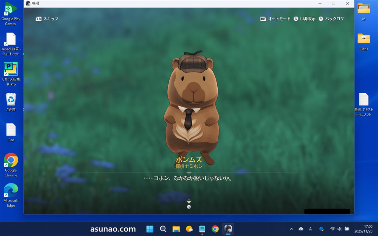Click the dialogue text line to continue
This screenshot has height=236, width=378.
[188, 178]
